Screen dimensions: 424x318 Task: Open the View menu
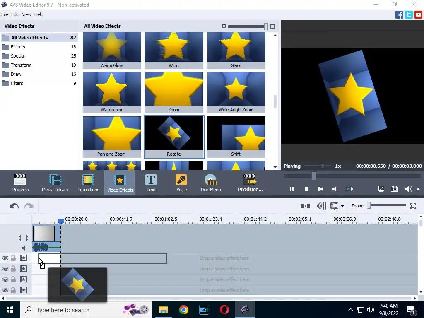coord(26,14)
